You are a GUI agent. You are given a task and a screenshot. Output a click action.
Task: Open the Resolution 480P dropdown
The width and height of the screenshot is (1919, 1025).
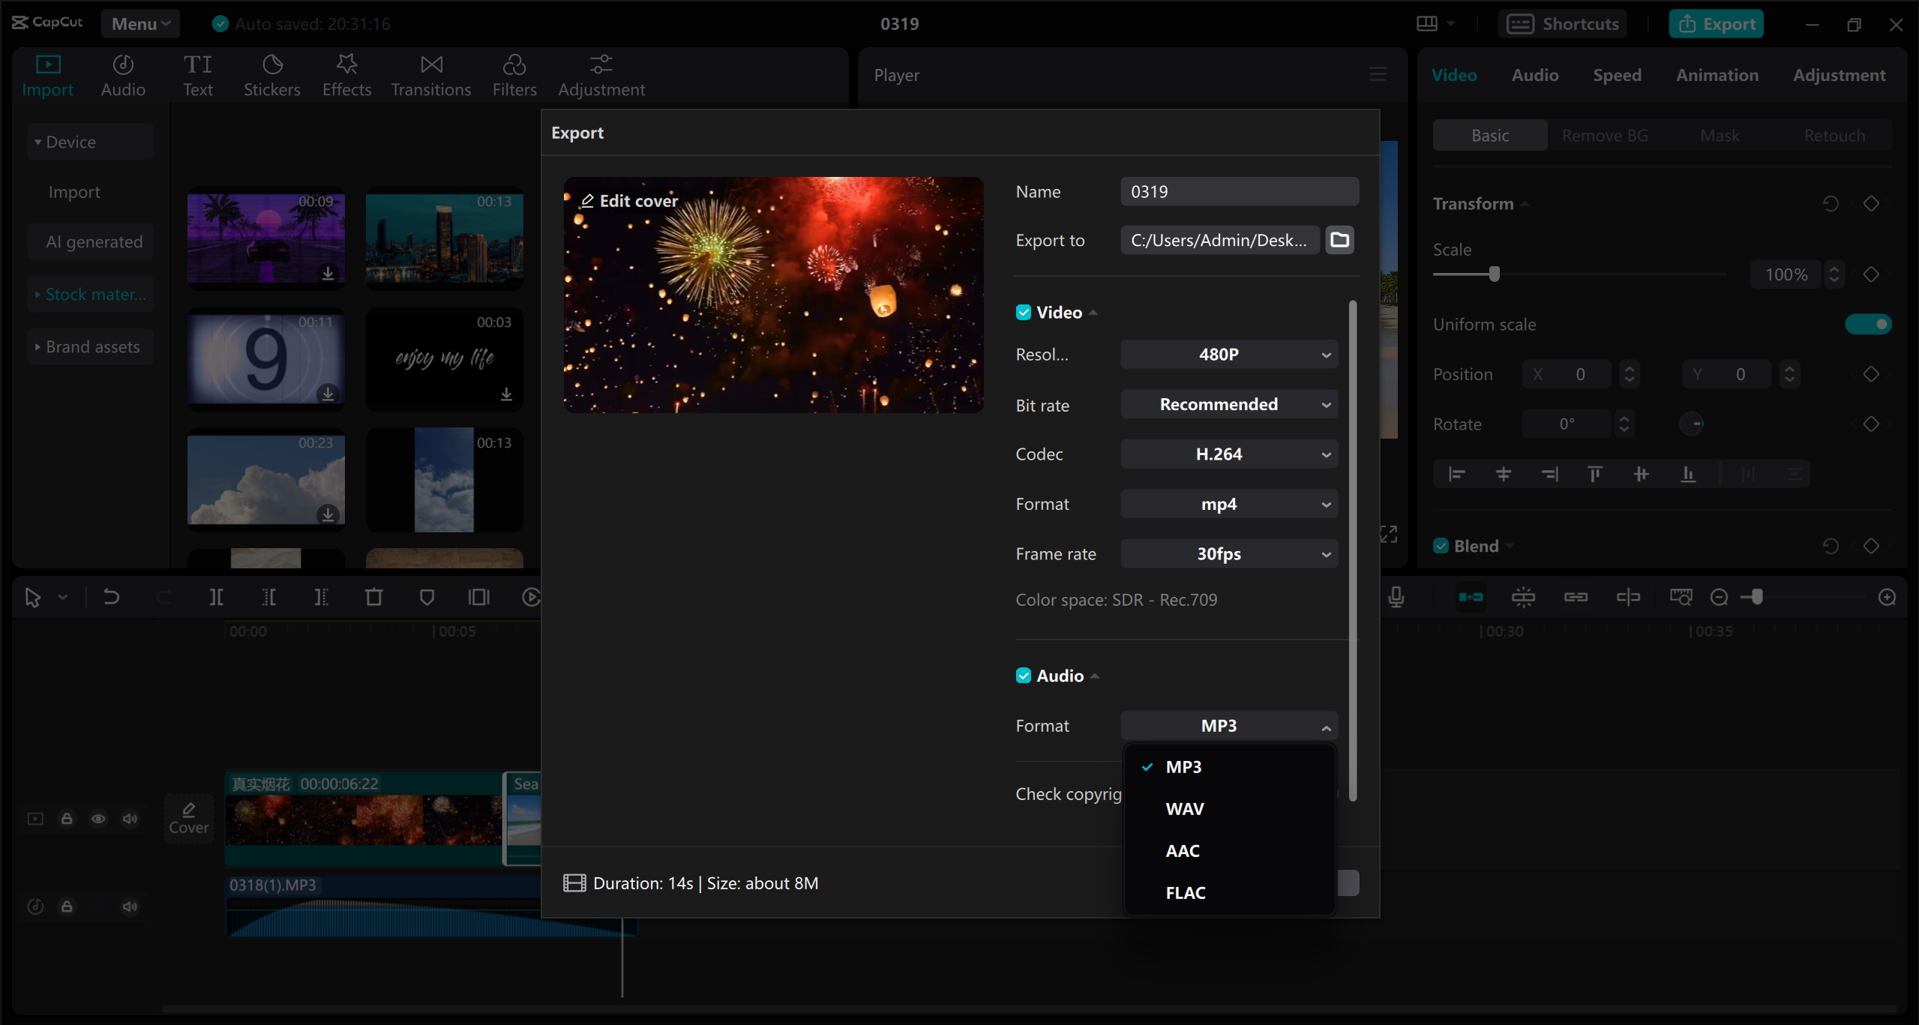(1228, 354)
